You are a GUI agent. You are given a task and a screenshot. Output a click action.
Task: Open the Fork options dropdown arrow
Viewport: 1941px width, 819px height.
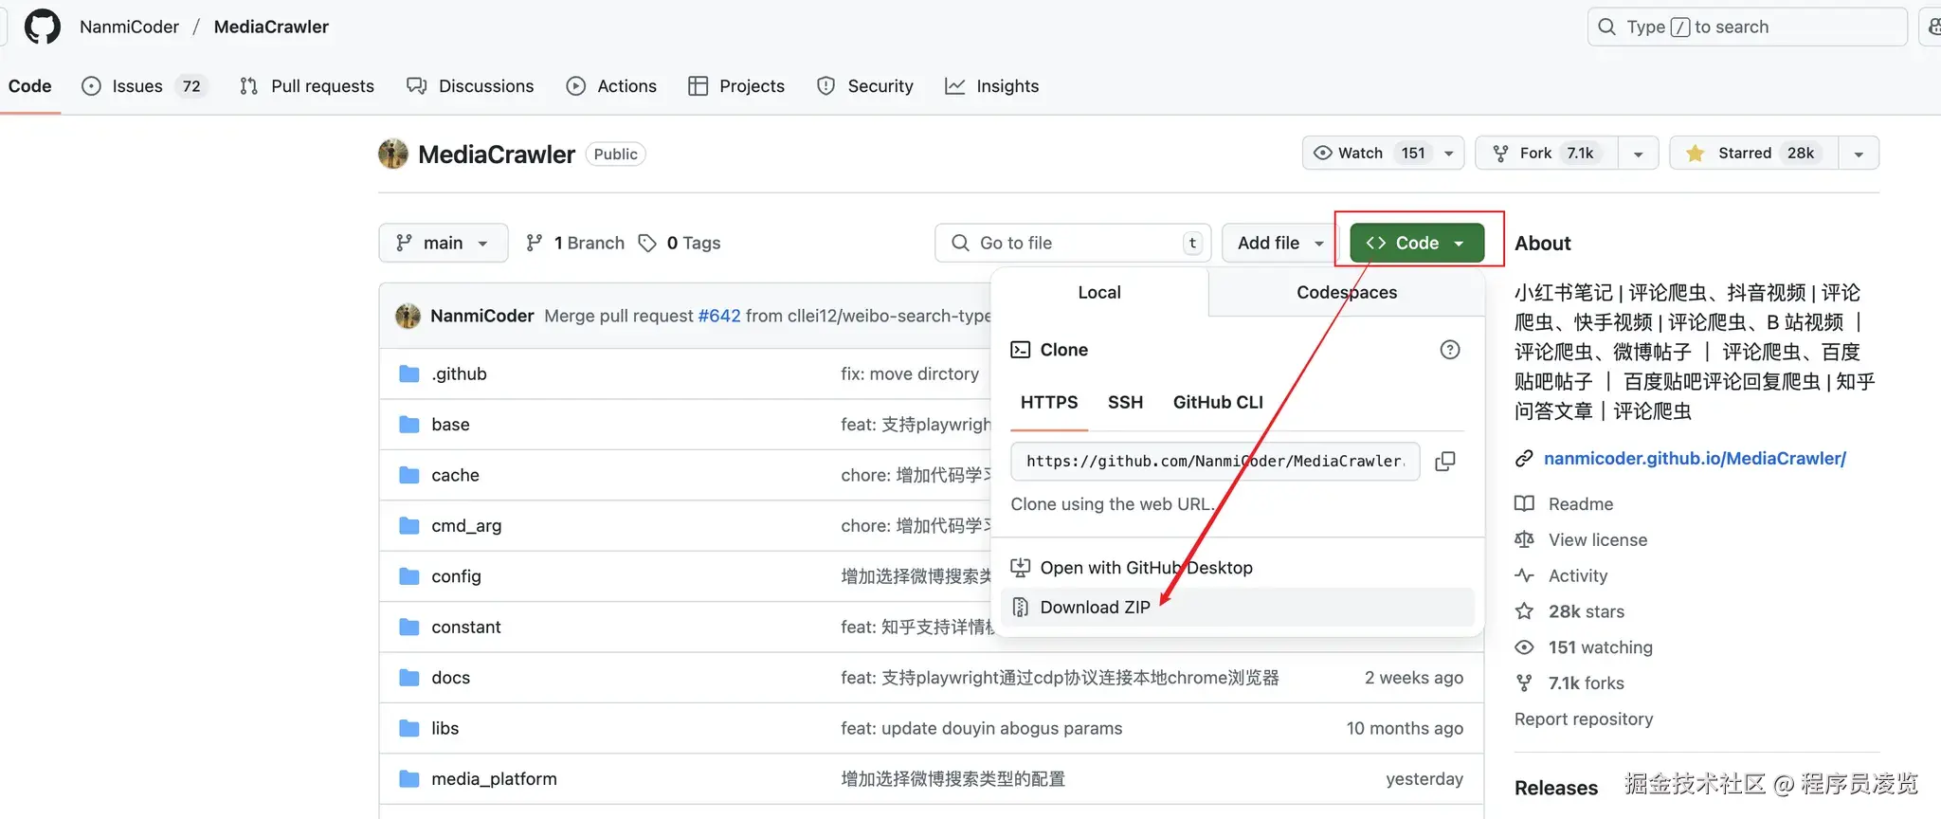coord(1638,154)
